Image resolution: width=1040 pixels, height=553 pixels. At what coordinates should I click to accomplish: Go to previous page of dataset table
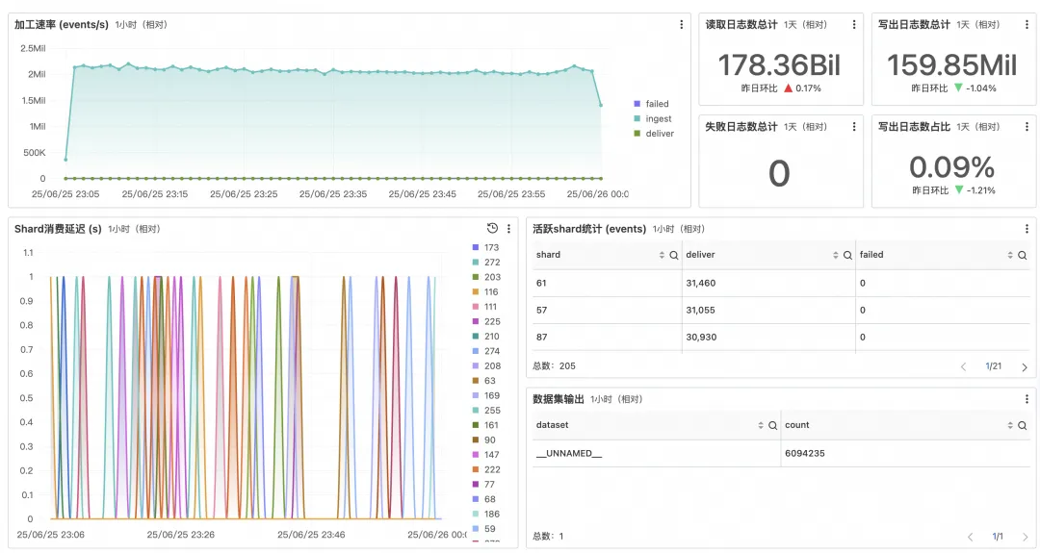click(x=971, y=537)
